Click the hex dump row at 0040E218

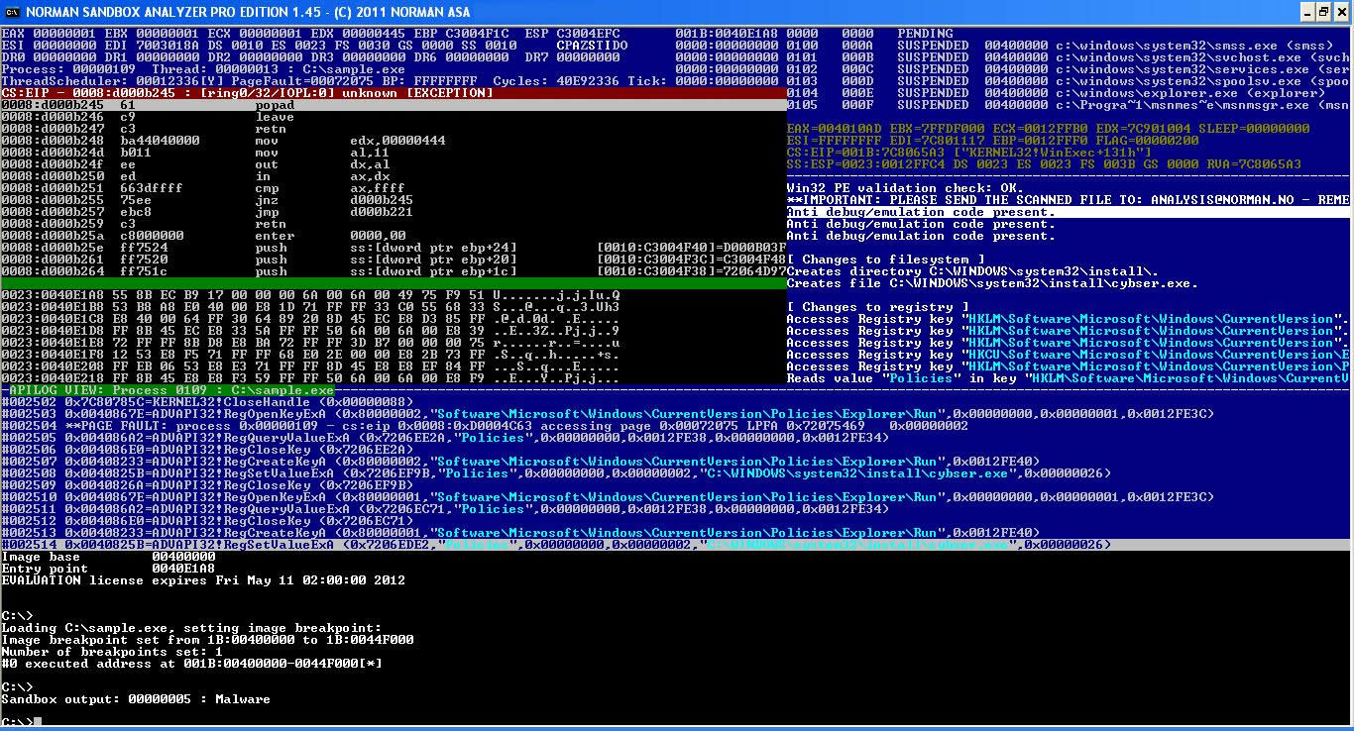click(x=311, y=378)
